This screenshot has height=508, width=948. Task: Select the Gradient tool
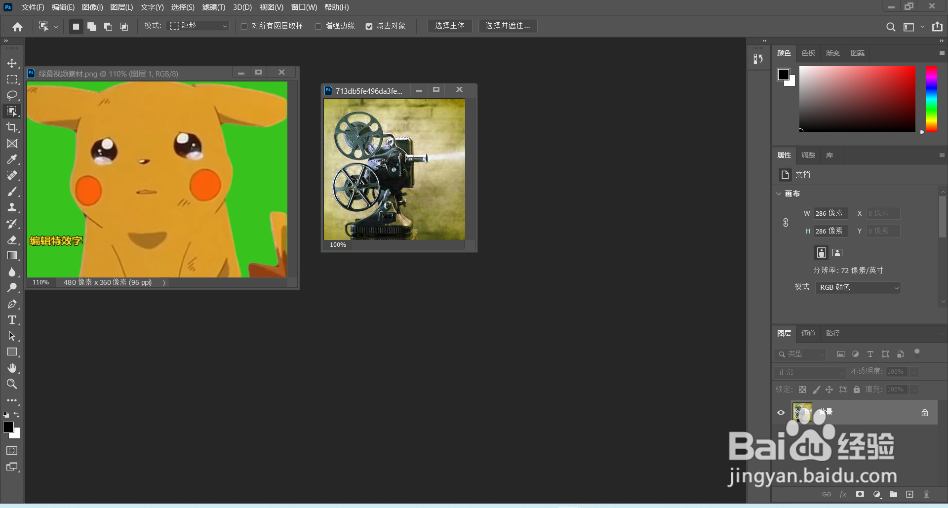click(x=12, y=256)
